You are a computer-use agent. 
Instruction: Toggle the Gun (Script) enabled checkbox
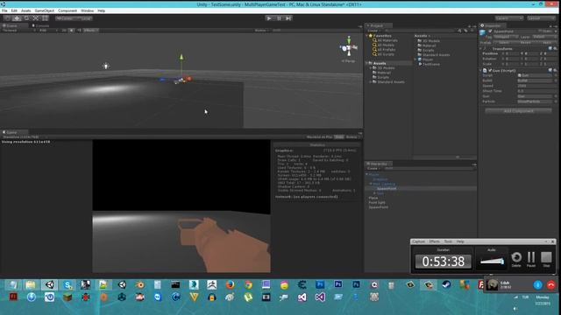point(490,70)
